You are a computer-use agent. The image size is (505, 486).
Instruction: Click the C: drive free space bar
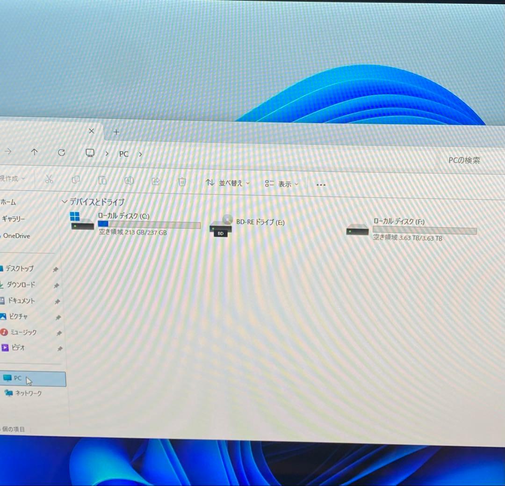click(150, 225)
